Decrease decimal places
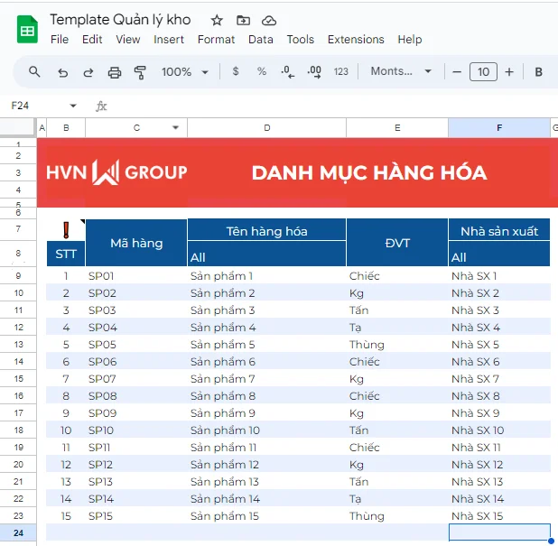Image resolution: width=558 pixels, height=546 pixels. [x=287, y=72]
